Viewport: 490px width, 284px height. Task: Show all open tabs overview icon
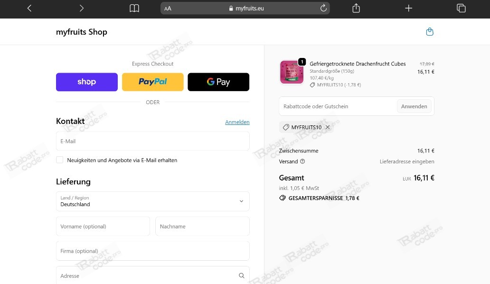point(461,8)
